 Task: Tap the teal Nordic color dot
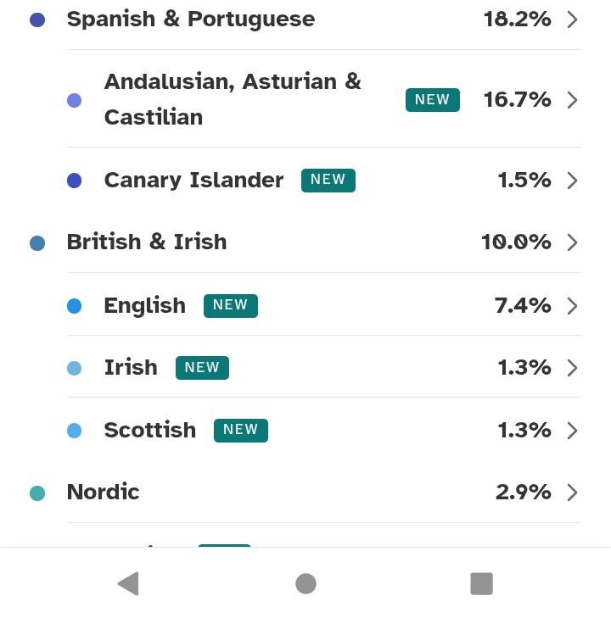point(37,493)
